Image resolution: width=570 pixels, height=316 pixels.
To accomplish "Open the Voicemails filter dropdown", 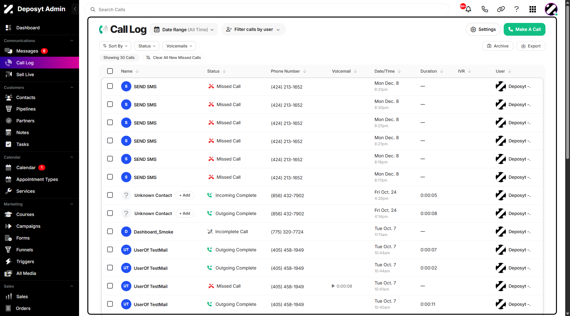I will [x=179, y=46].
